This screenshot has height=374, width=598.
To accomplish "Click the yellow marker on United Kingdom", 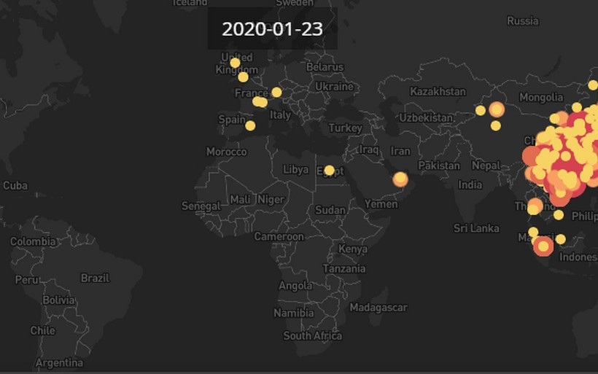I will [235, 63].
